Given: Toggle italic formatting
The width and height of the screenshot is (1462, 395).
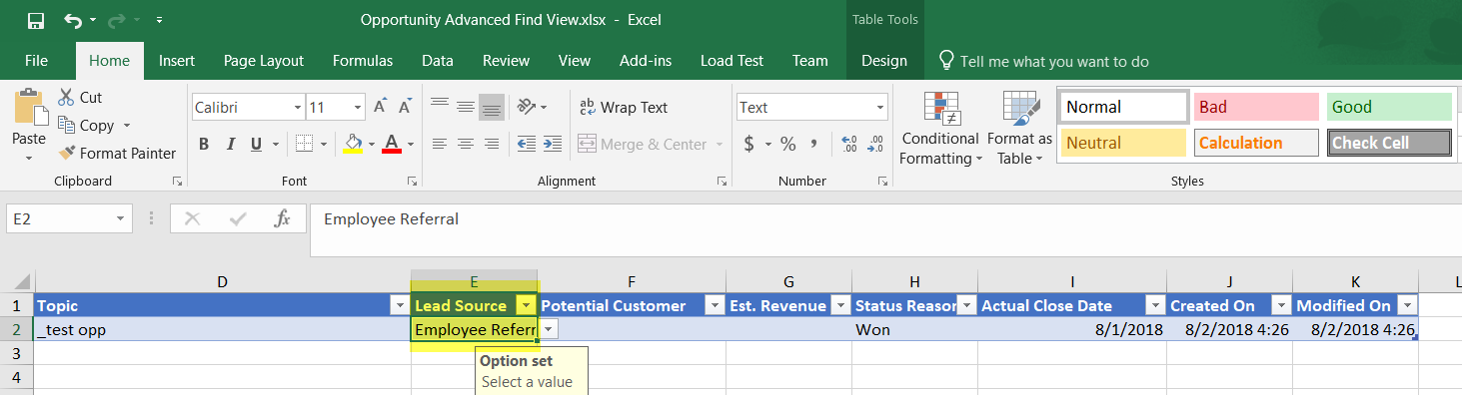Looking at the screenshot, I should point(231,145).
